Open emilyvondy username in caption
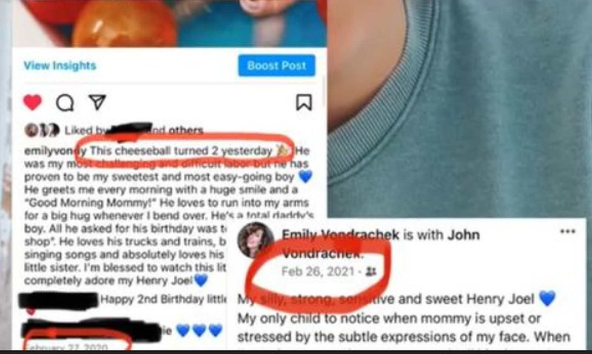 [55, 151]
